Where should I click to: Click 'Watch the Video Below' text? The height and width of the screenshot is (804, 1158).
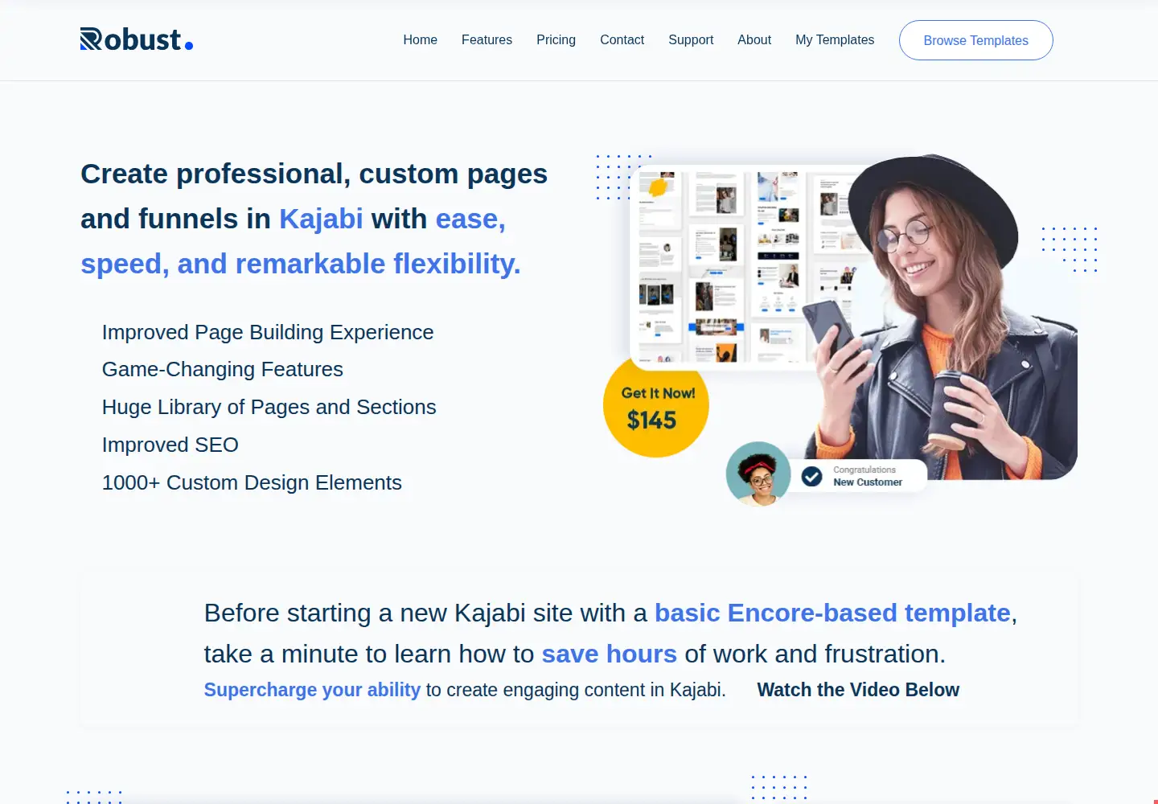pyautogui.click(x=858, y=690)
